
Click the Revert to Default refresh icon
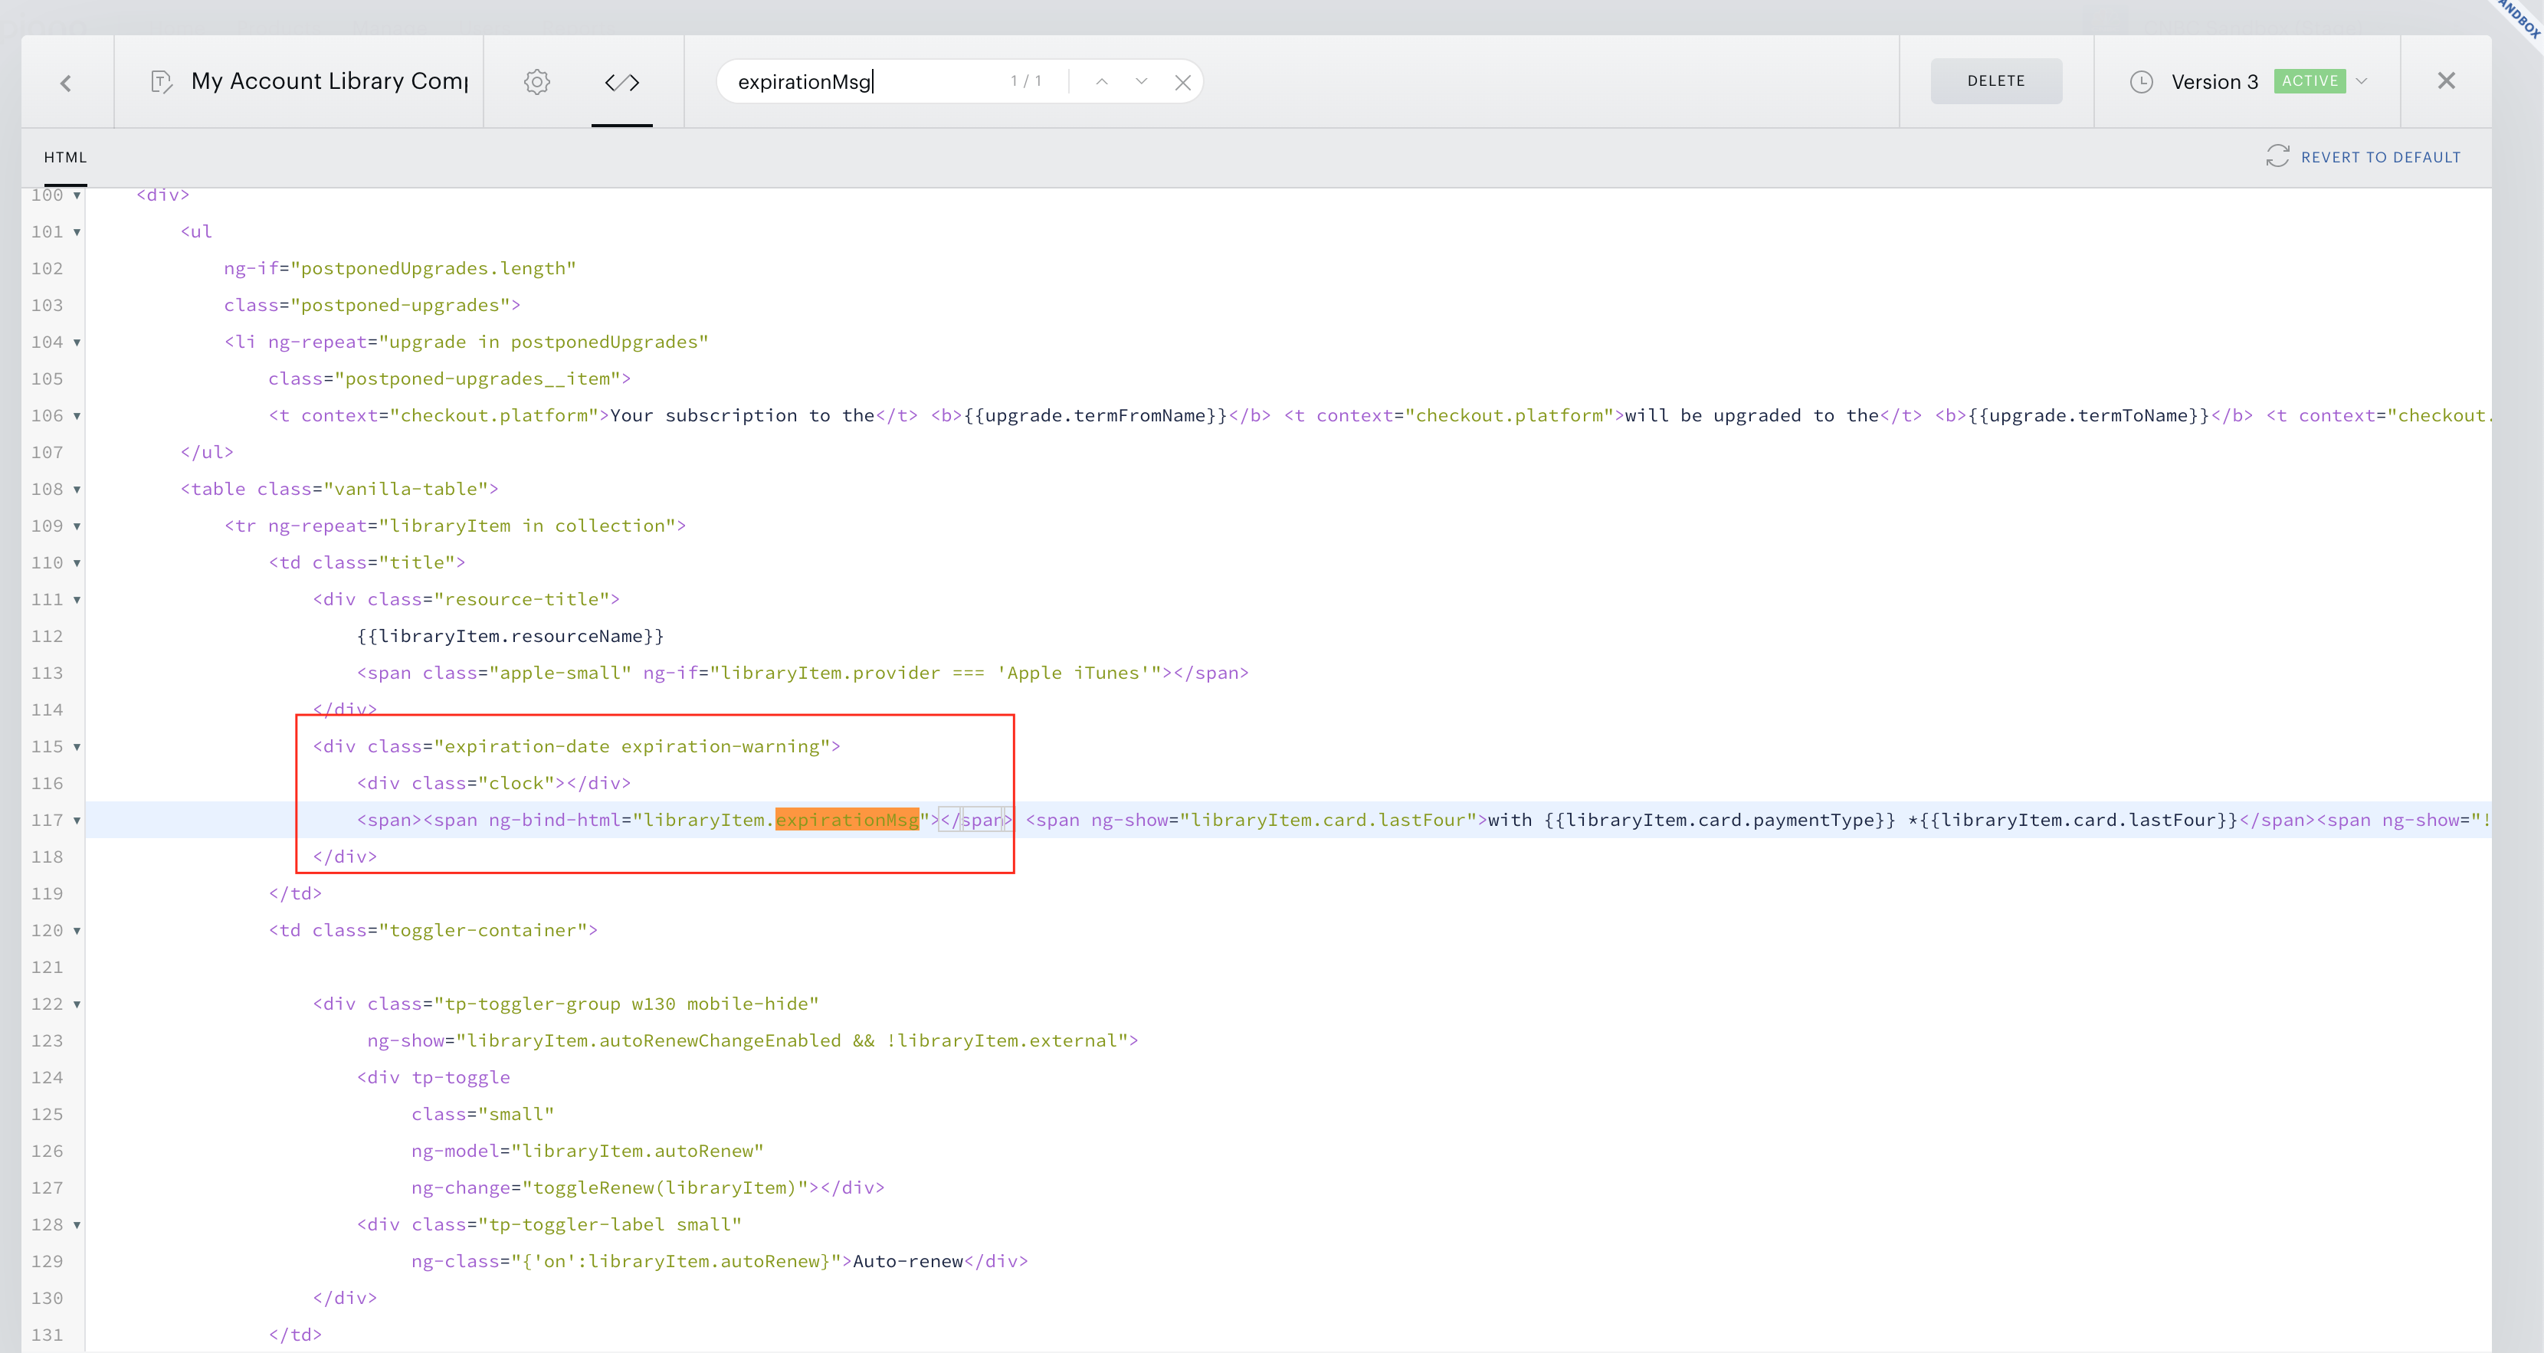point(2277,156)
